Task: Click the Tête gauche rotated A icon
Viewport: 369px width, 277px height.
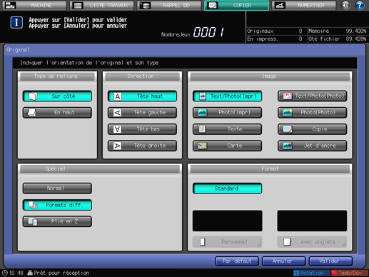Action: coord(117,113)
